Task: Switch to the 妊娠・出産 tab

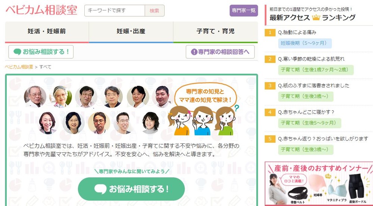Action: tap(131, 32)
